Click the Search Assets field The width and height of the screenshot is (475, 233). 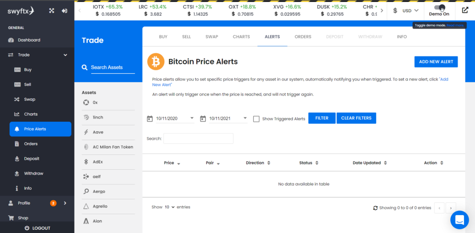click(x=113, y=67)
